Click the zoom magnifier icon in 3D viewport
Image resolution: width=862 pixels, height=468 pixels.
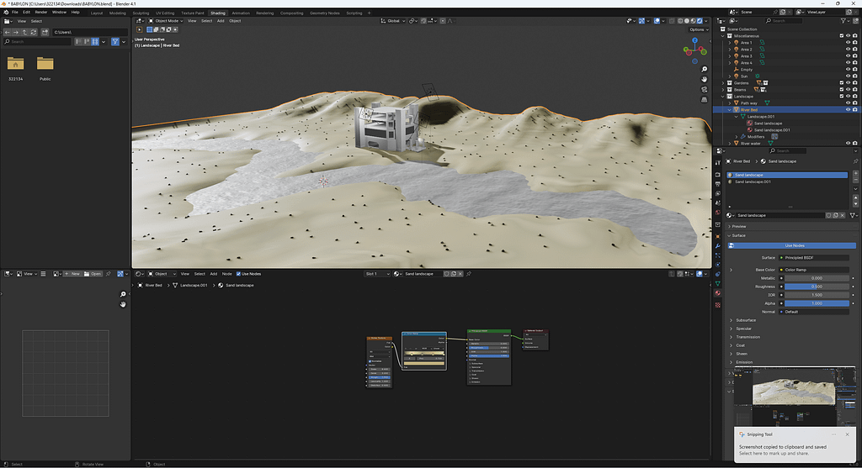[704, 67]
